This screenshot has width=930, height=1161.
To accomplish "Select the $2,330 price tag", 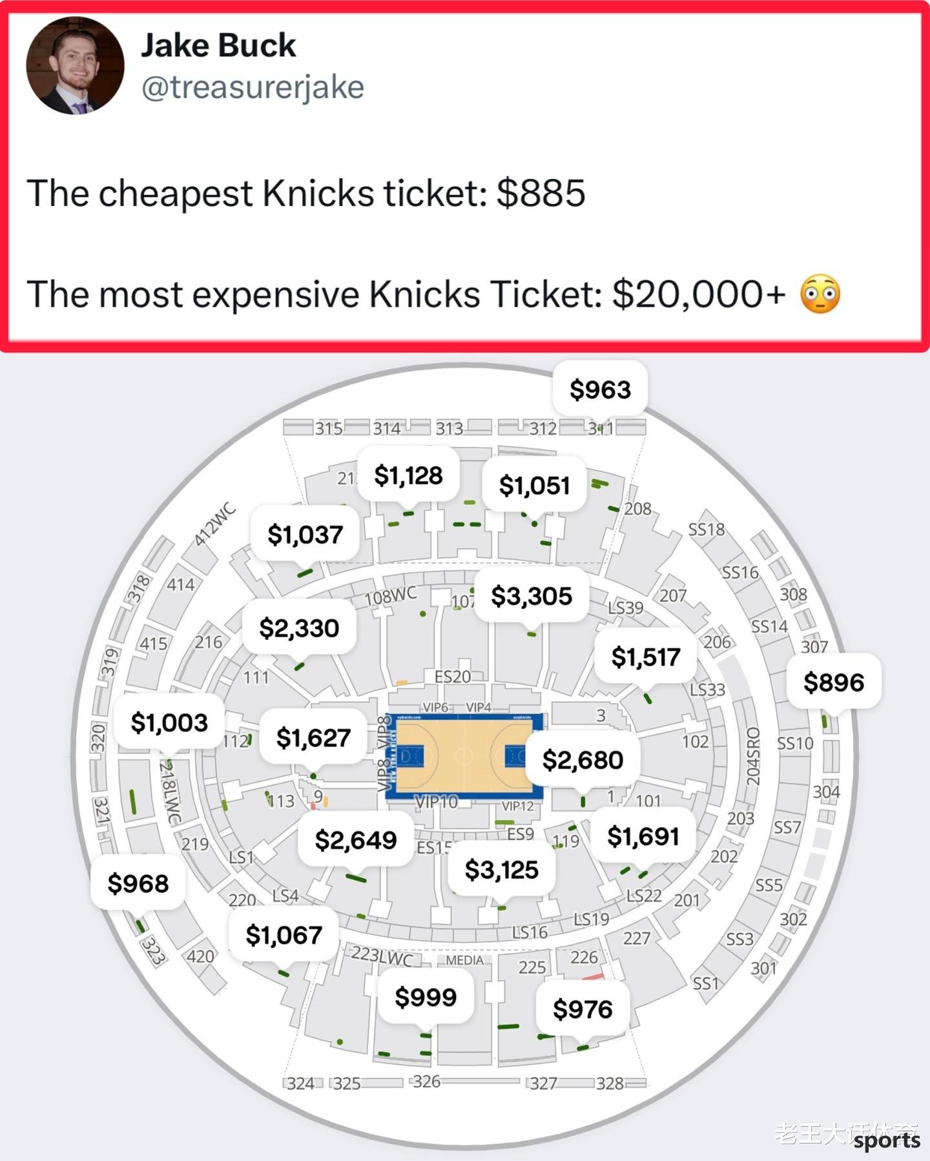I will [x=299, y=628].
